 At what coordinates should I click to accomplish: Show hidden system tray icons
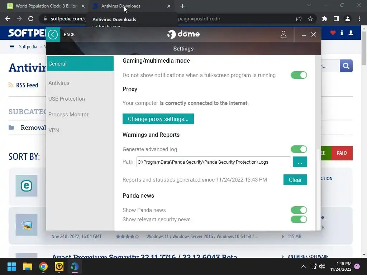tap(303, 266)
